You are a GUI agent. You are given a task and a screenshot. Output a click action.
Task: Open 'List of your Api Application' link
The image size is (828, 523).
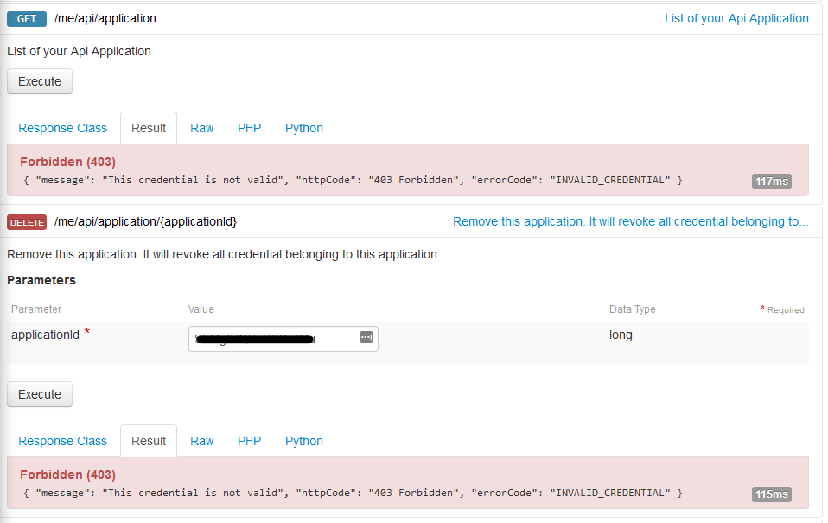736,18
